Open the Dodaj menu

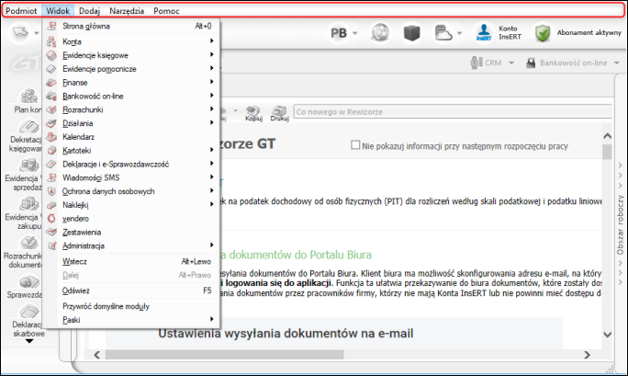pos(89,11)
